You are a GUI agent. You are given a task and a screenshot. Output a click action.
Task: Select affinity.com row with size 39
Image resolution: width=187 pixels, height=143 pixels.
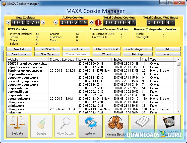pyautogui.click(x=91, y=106)
